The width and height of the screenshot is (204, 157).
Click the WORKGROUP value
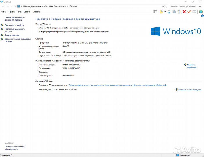tap(69, 76)
